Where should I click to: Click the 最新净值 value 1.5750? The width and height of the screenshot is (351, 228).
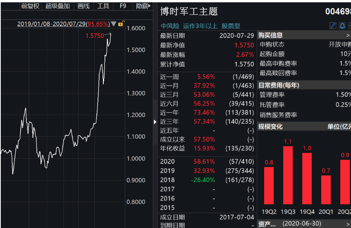(244, 45)
